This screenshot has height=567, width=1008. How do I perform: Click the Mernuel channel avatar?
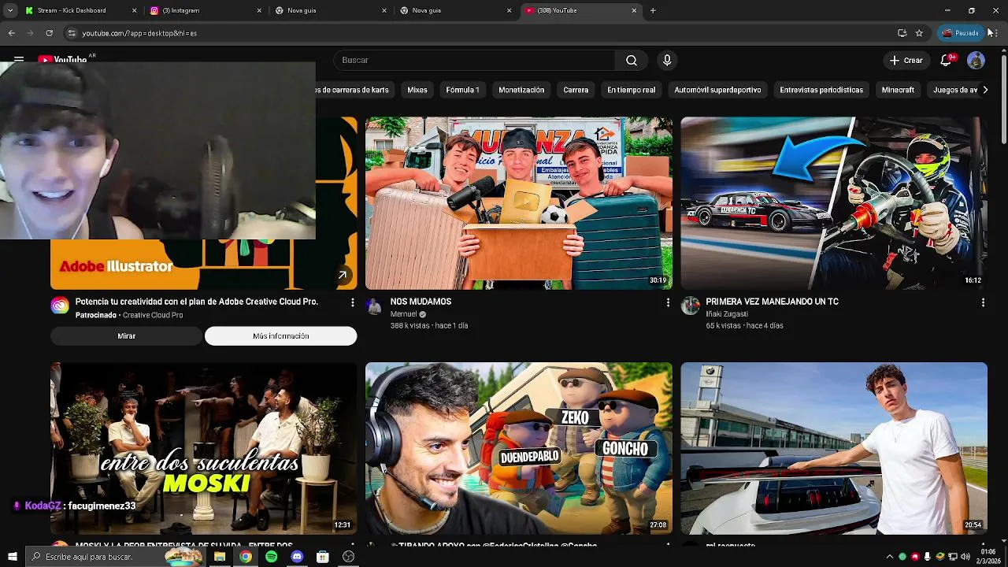(375, 306)
